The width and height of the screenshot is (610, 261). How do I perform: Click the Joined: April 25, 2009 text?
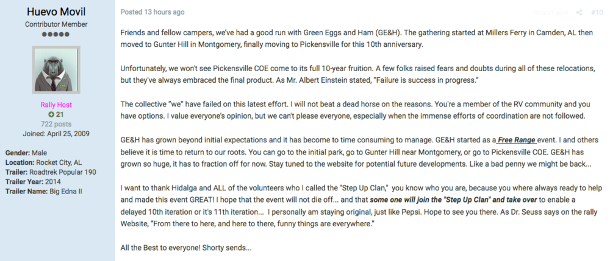pos(56,132)
